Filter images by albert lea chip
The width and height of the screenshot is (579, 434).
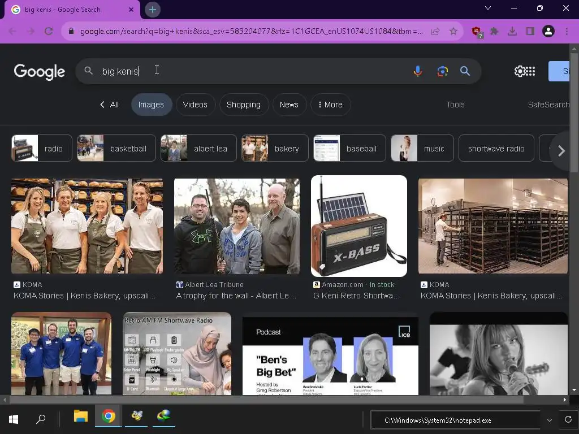click(198, 149)
